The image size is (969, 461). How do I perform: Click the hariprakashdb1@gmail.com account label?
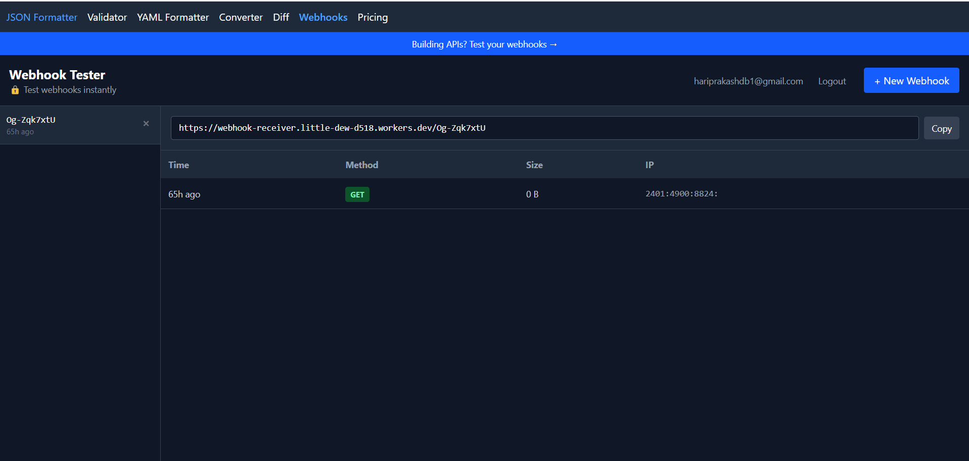coord(748,81)
